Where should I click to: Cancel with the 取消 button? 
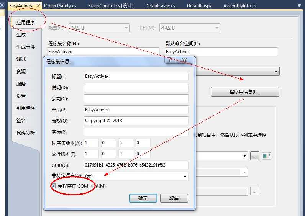pos(174,198)
